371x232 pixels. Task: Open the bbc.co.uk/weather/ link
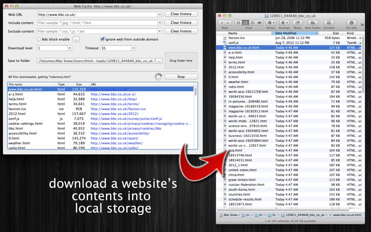[x=117, y=143]
